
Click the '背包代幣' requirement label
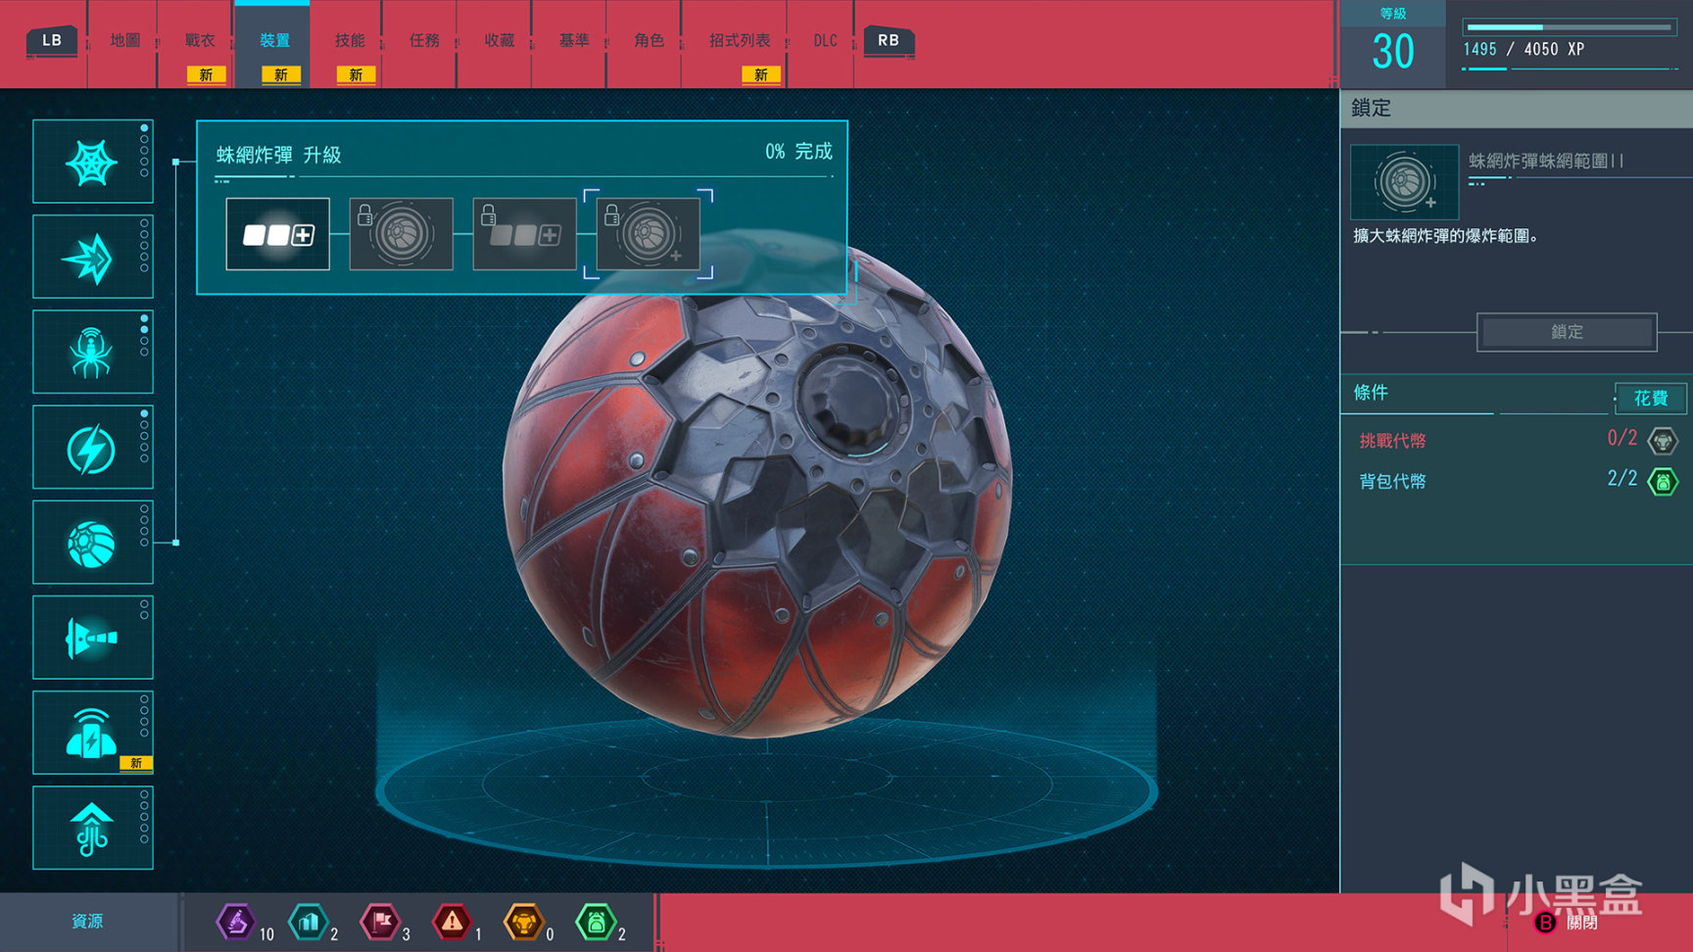tap(1392, 481)
